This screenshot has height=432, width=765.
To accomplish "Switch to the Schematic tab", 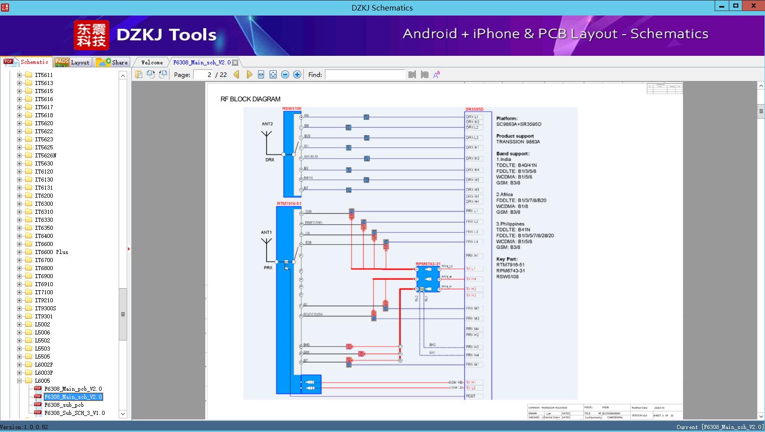I will [x=26, y=62].
